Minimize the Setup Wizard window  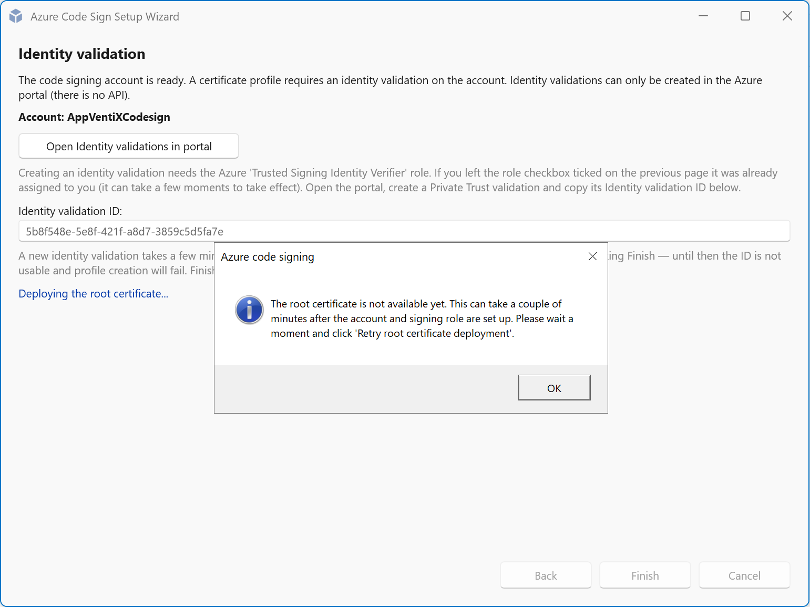pos(703,16)
